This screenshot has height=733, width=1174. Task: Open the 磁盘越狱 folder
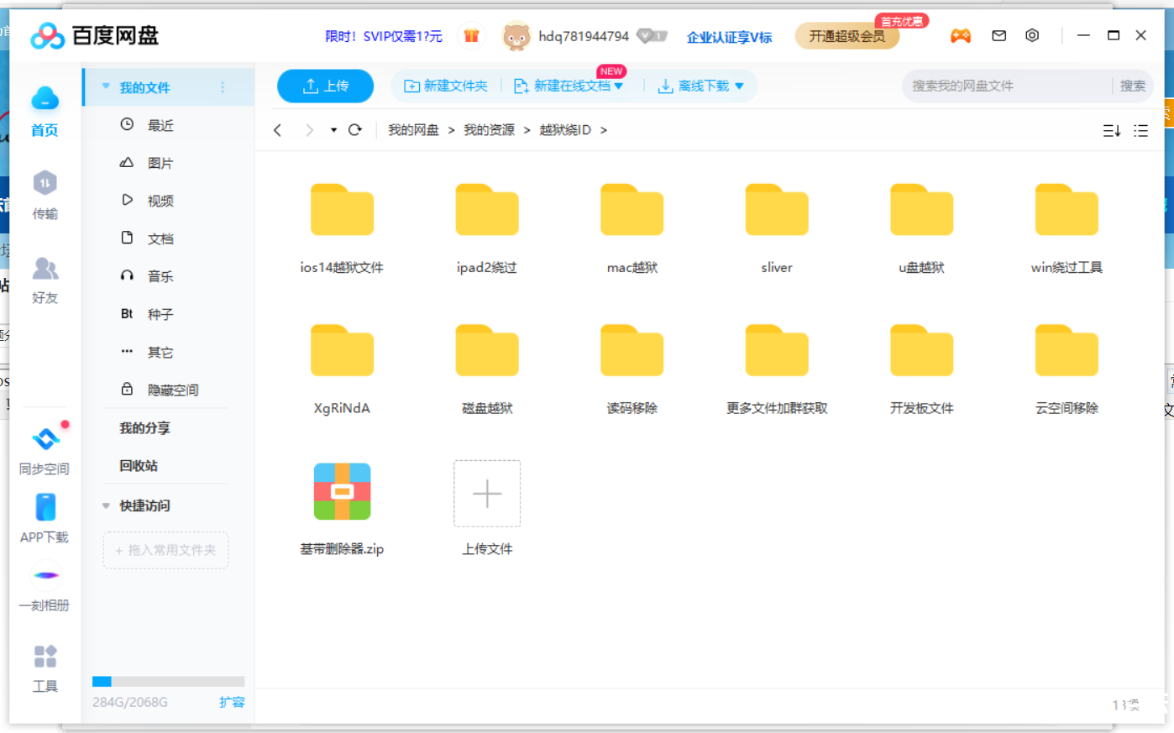pyautogui.click(x=487, y=351)
